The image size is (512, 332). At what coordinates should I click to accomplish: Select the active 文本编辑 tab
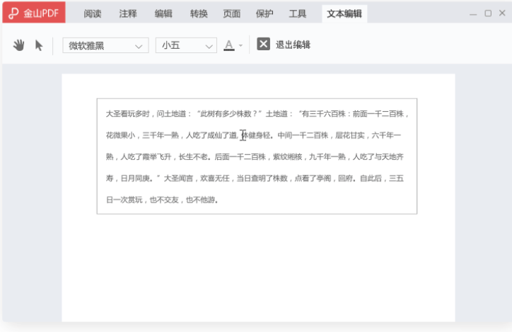pos(344,13)
